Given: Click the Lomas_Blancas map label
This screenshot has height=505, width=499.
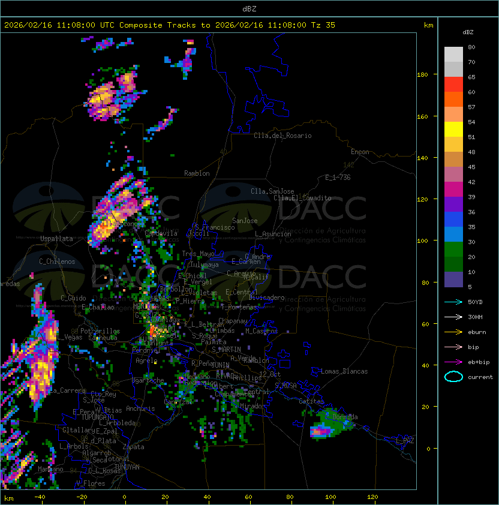Looking at the screenshot, I should tap(344, 371).
